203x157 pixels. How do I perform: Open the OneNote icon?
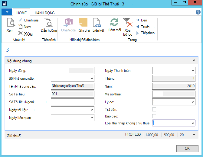click(68, 23)
